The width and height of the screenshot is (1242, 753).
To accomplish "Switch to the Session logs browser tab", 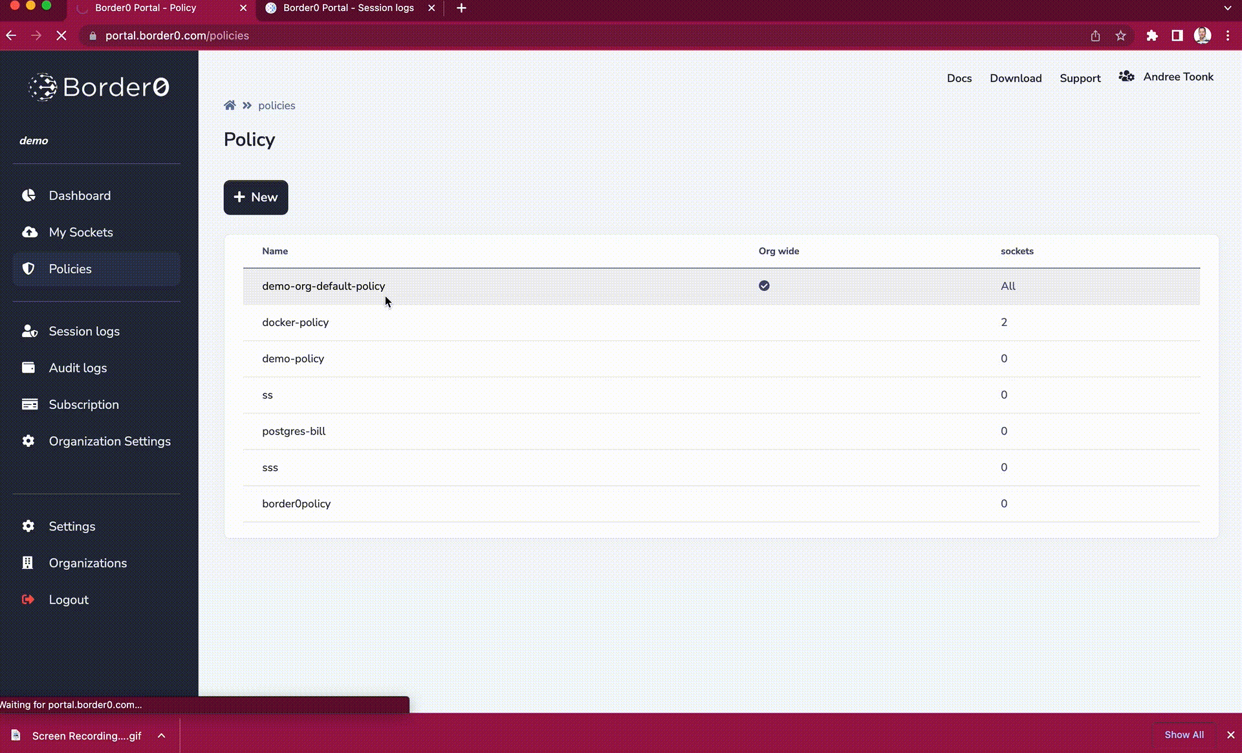I will point(348,8).
